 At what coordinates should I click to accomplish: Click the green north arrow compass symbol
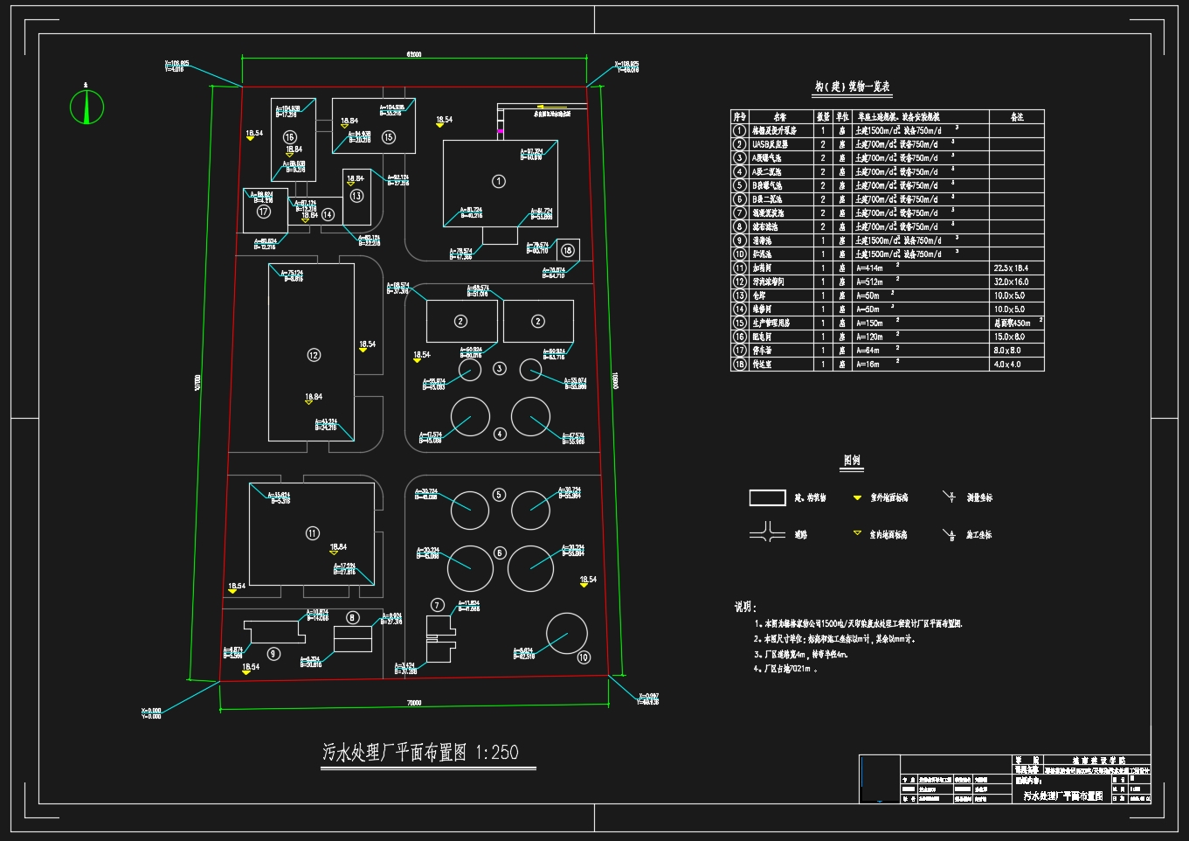[86, 107]
